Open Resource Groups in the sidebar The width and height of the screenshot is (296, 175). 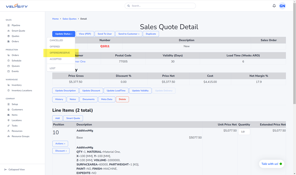pyautogui.click(x=20, y=136)
